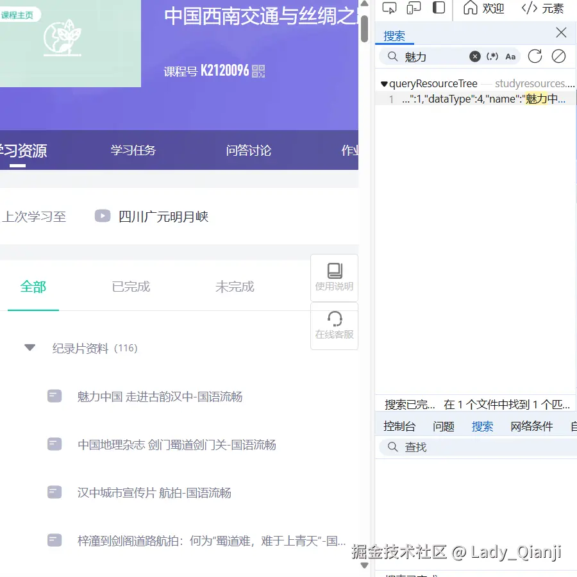Click resource icon beside 梓潼到剑阁道路航拍
The image size is (577, 577).
coord(54,540)
